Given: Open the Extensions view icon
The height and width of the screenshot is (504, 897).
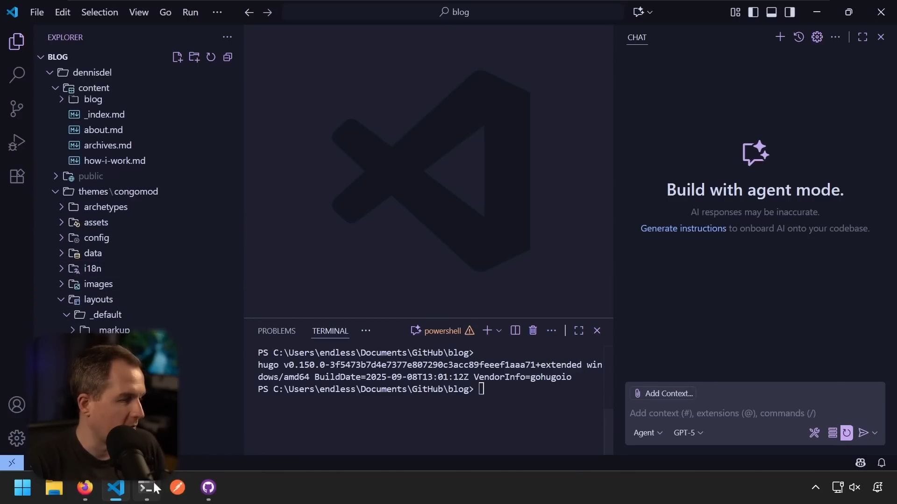Looking at the screenshot, I should coord(17,176).
